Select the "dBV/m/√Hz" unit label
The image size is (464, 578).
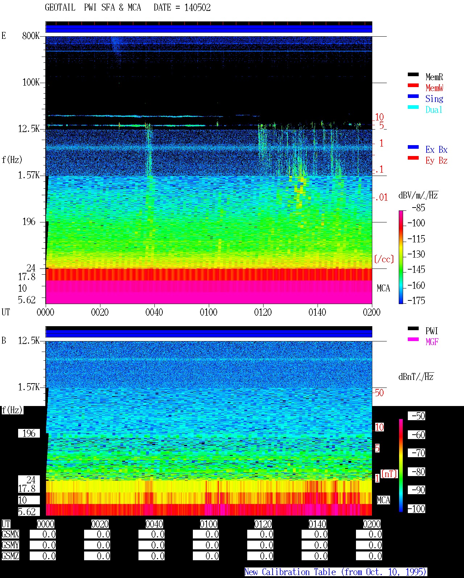(418, 195)
